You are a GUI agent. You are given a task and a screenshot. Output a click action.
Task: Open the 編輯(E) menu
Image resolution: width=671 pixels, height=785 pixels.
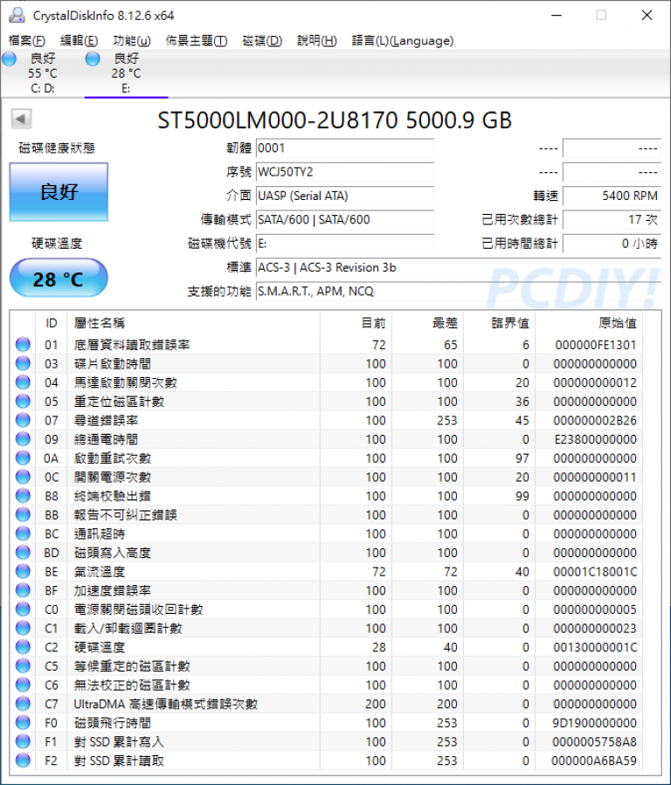pyautogui.click(x=79, y=40)
